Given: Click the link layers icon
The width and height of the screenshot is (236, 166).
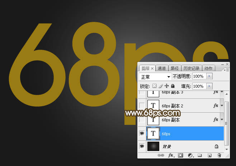Looking at the screenshot, I should pos(161,155).
